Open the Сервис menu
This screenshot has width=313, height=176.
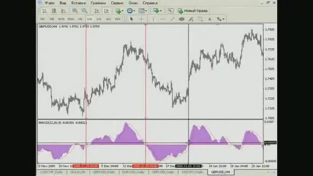tap(117, 3)
